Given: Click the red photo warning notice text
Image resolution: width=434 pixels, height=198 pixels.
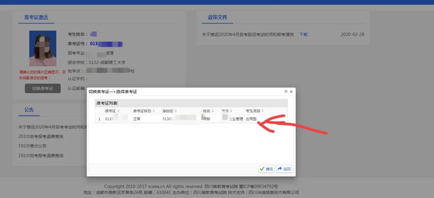Looking at the screenshot, I should click(42, 75).
